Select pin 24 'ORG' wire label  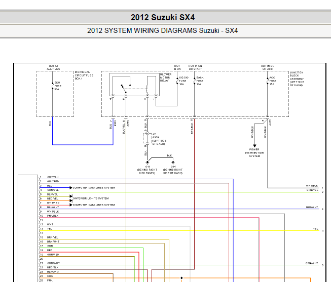click(x=50, y=276)
